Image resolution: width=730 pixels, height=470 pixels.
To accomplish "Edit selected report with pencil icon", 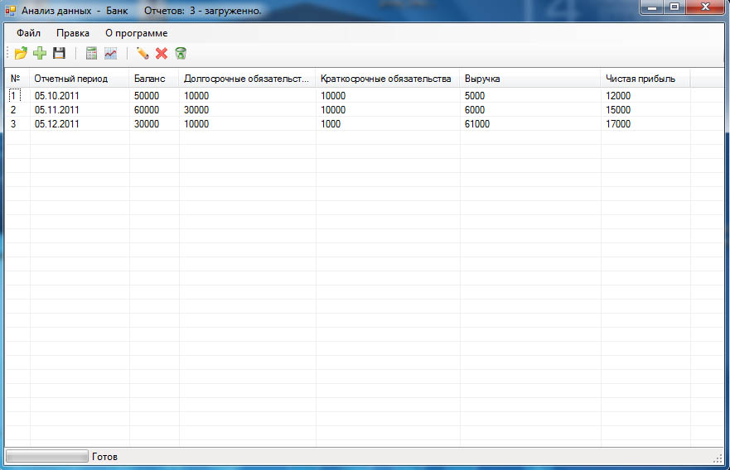I will 143,54.
